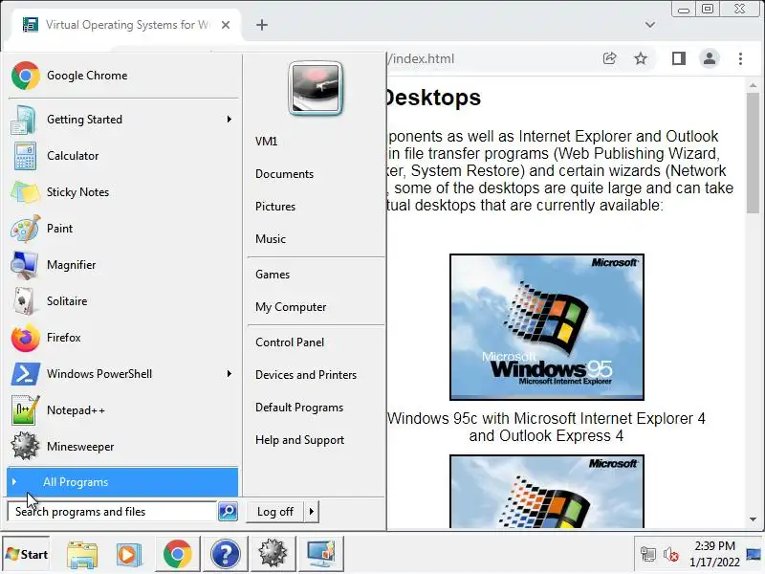The width and height of the screenshot is (765, 574).
Task: Click the Search programs and files box
Action: (112, 512)
